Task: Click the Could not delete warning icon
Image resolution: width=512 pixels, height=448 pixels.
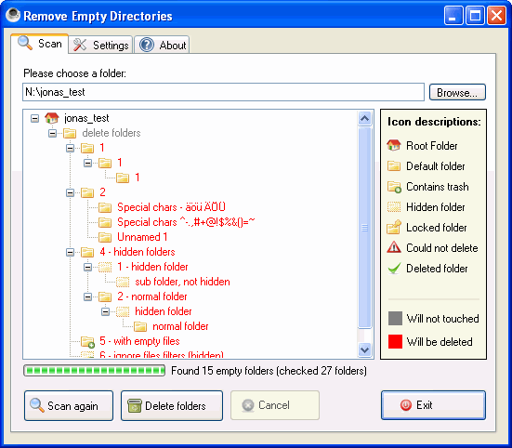Action: [394, 247]
